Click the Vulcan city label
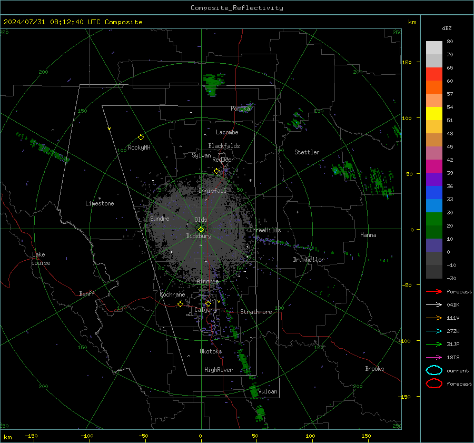This screenshot has height=443, width=474. coord(268,391)
